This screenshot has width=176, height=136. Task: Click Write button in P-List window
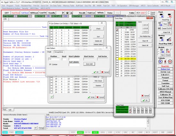click(91, 97)
